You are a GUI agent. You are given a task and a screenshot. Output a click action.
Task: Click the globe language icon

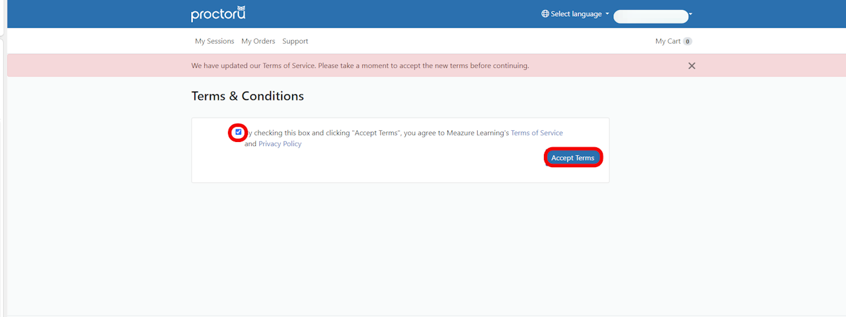545,14
